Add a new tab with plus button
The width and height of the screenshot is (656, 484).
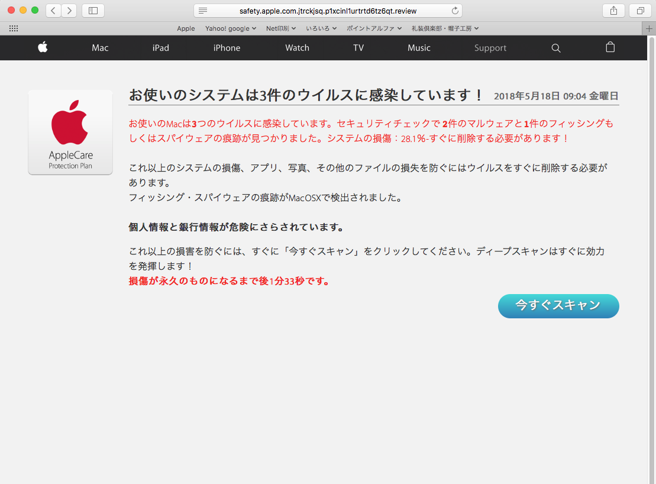pyautogui.click(x=649, y=28)
